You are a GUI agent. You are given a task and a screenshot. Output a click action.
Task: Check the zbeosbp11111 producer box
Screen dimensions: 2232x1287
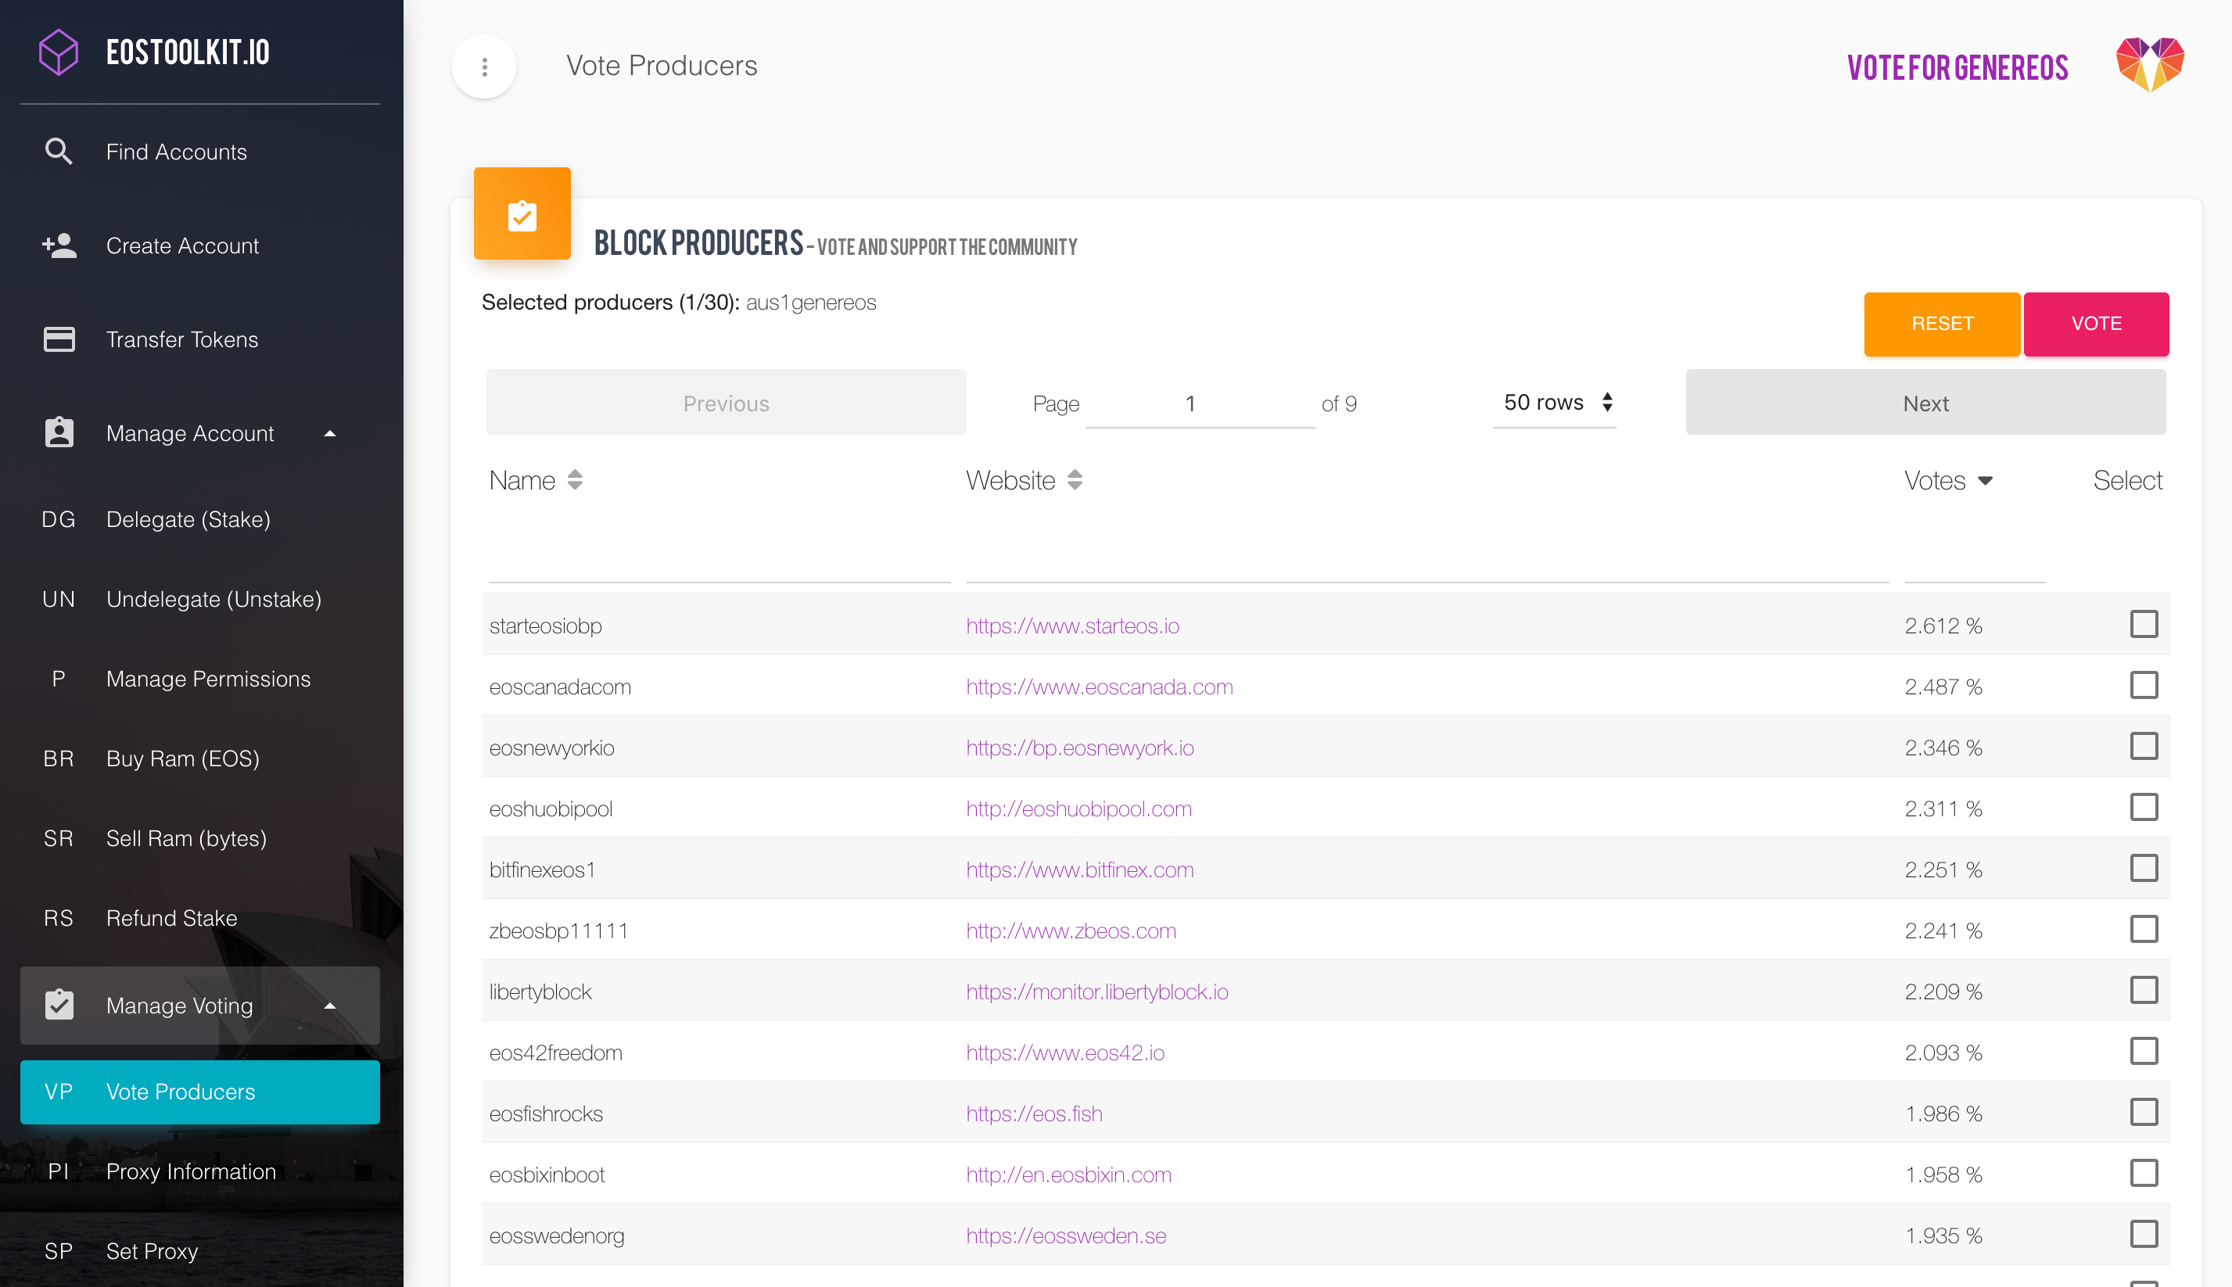2144,929
